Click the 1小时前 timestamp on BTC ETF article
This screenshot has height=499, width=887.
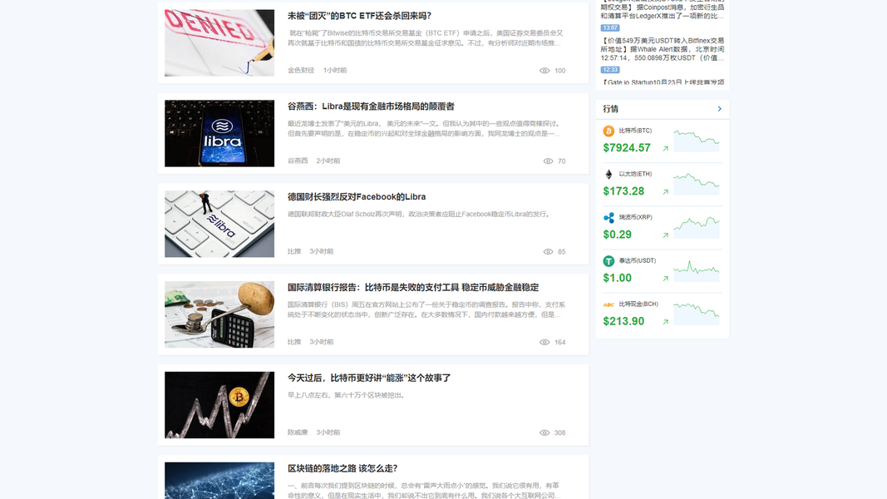[x=335, y=71]
